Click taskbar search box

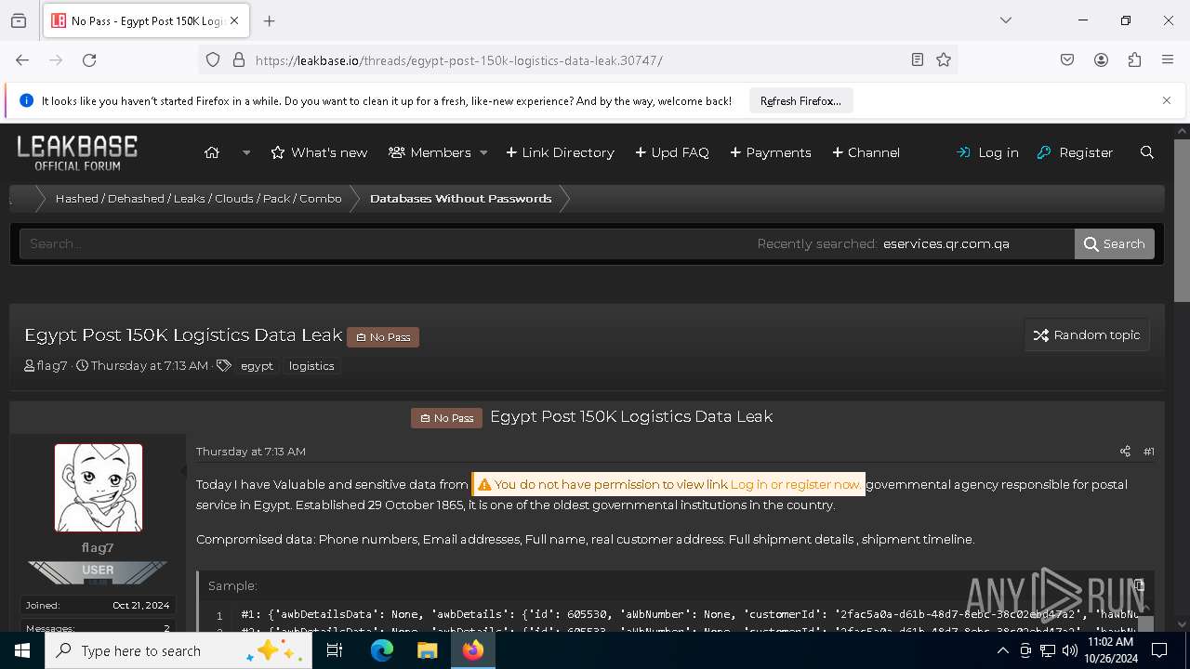pyautogui.click(x=178, y=651)
